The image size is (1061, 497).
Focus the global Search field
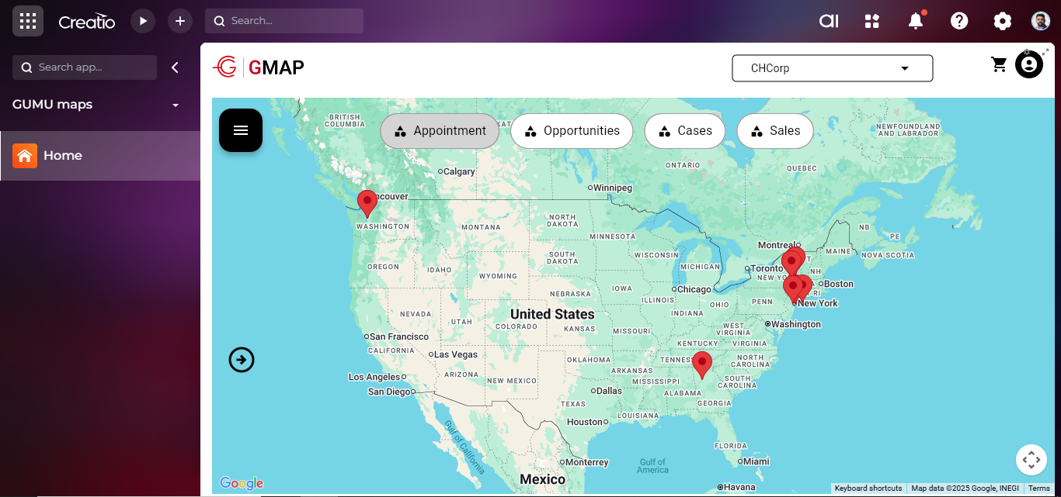pos(284,21)
